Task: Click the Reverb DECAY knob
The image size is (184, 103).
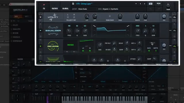Action: [127, 43]
